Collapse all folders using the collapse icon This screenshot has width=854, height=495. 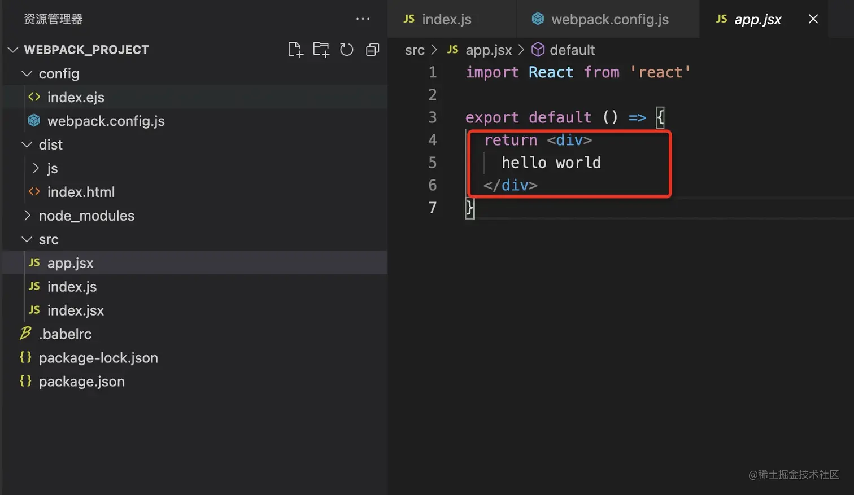(x=372, y=50)
